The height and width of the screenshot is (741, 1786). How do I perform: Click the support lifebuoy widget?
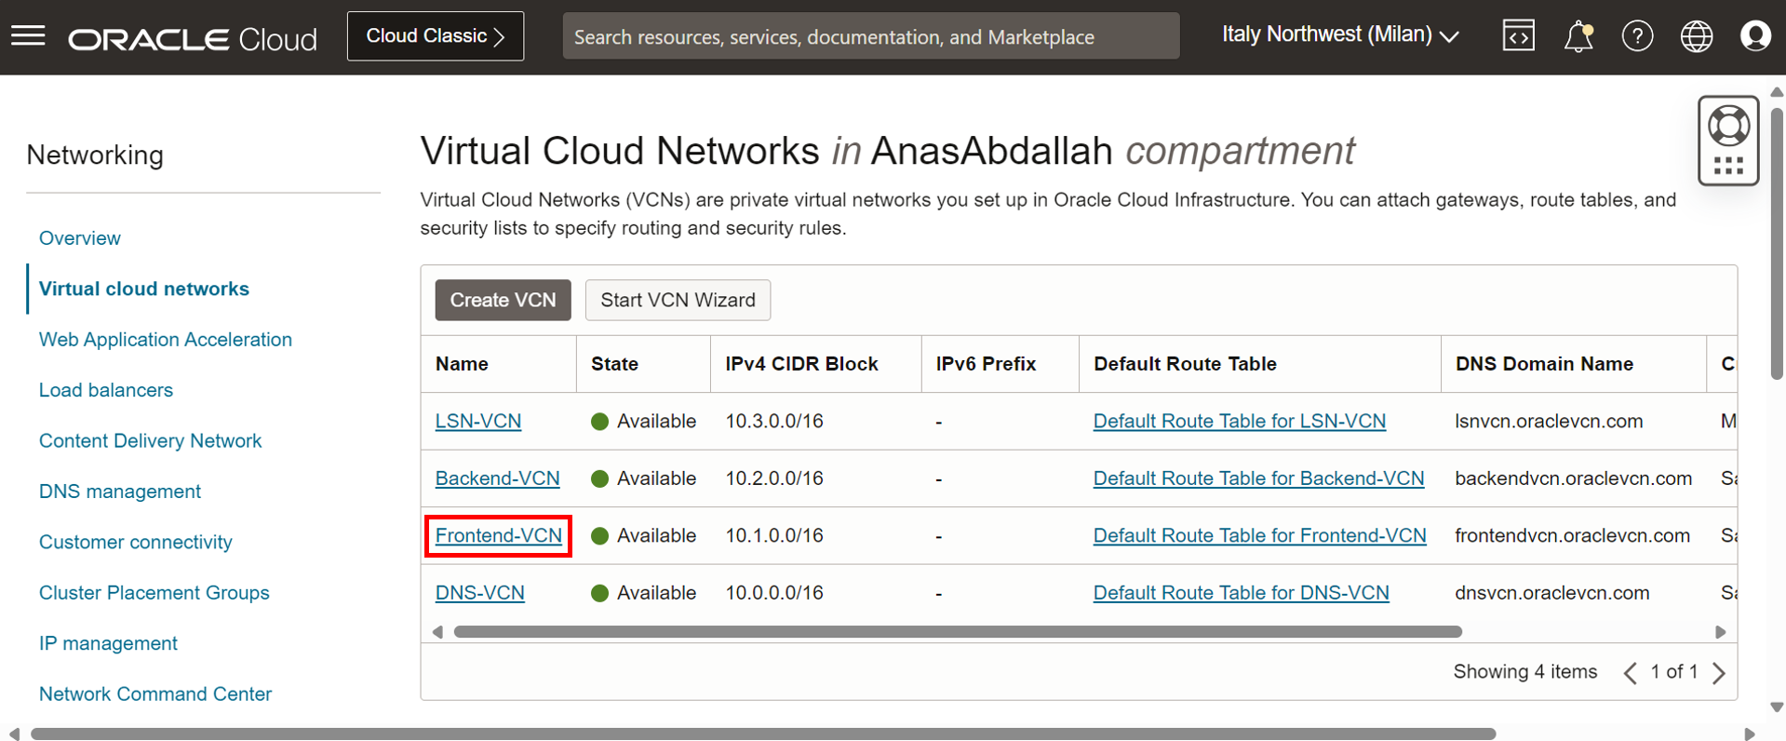[x=1728, y=141]
